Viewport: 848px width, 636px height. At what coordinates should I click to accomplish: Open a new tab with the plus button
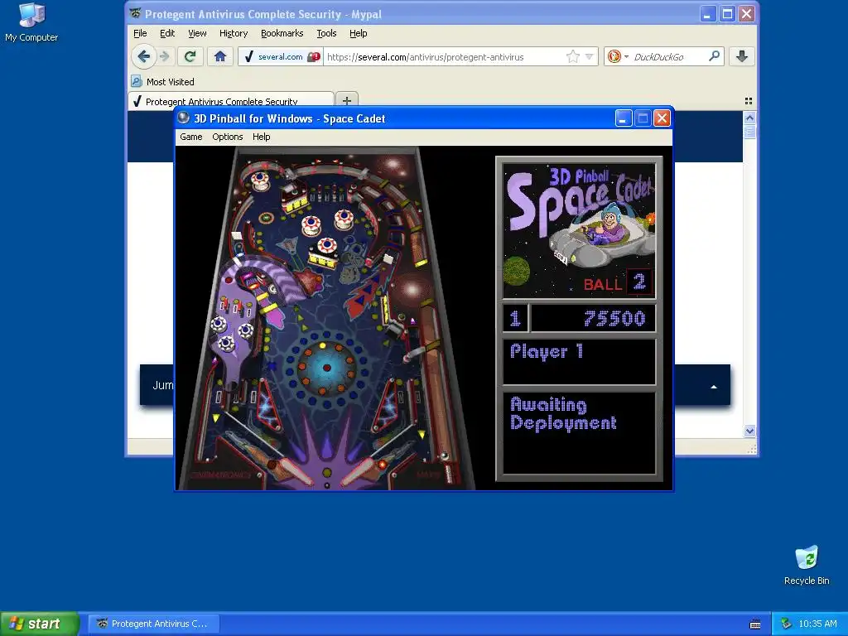coord(347,100)
